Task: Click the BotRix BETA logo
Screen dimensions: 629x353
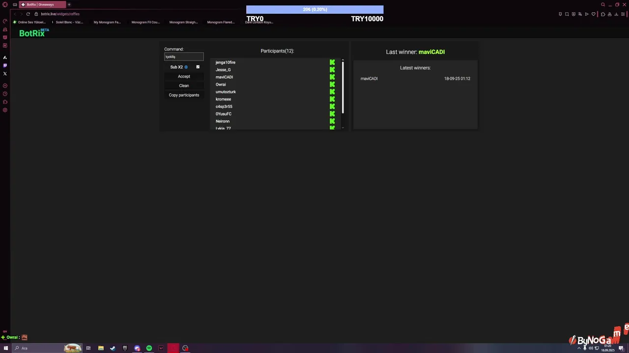Action: 34,33
